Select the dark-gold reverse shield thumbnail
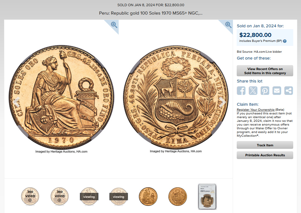This screenshot has width=301, height=213. 178,197
